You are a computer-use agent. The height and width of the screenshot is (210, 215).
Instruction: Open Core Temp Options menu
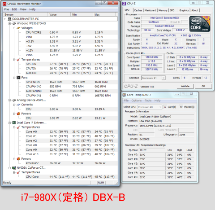click(137, 101)
